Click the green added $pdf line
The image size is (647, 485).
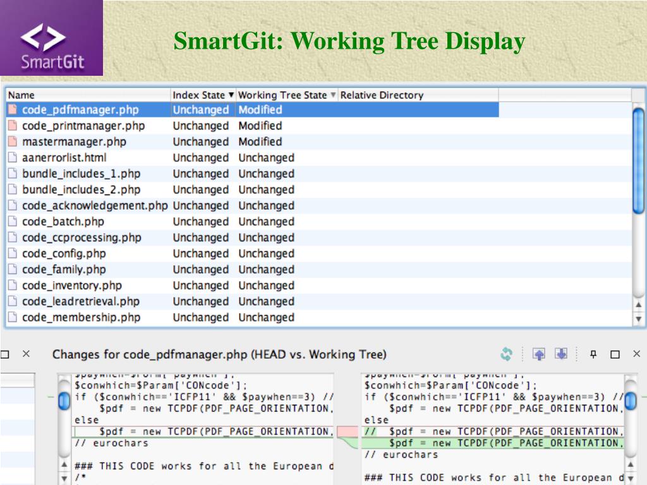tap(493, 443)
